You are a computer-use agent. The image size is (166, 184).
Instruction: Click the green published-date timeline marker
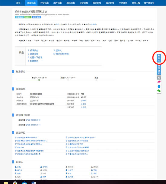pyautogui.click(x=39, y=80)
